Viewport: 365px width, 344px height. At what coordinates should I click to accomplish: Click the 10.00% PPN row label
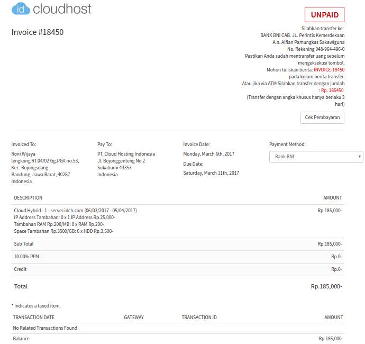(x=26, y=257)
